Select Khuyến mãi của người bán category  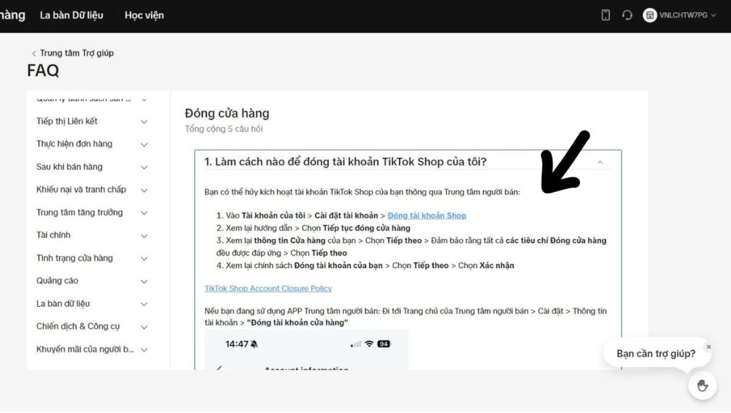click(x=85, y=349)
